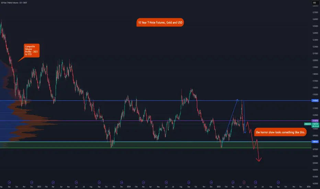Viewport: 320px width, 189px height.
Task: Click the green ZNM2025 symbol label
Action: [308, 124]
